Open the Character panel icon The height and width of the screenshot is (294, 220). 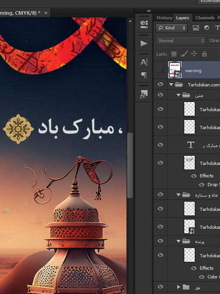coord(144,62)
